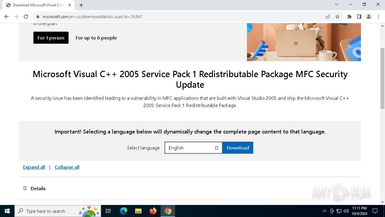Screen dimensions: 385x217
Task: Choose the For 1 person plan
Action: [51, 38]
